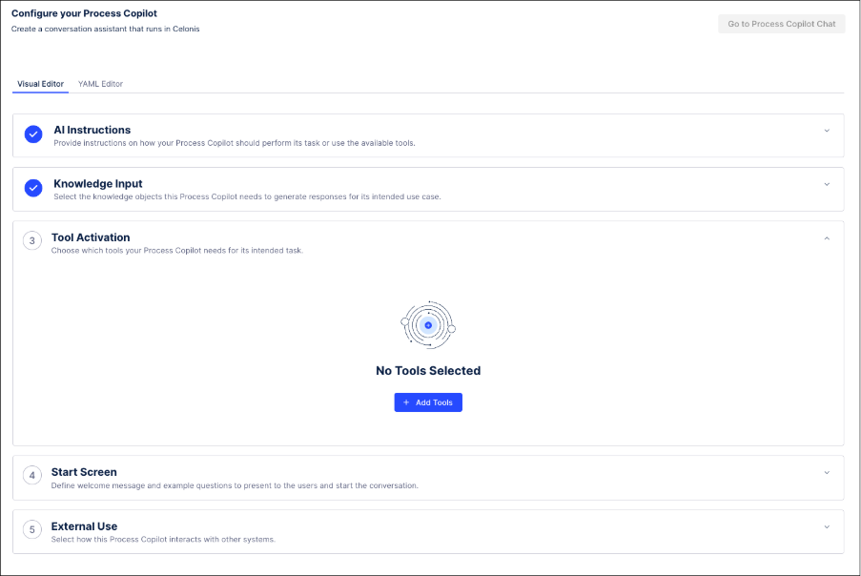Click the Tool Activation heading

(x=91, y=237)
